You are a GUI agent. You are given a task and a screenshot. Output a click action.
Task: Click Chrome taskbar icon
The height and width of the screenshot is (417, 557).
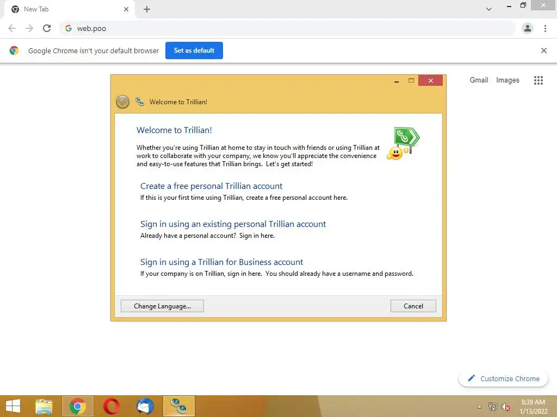(x=78, y=406)
